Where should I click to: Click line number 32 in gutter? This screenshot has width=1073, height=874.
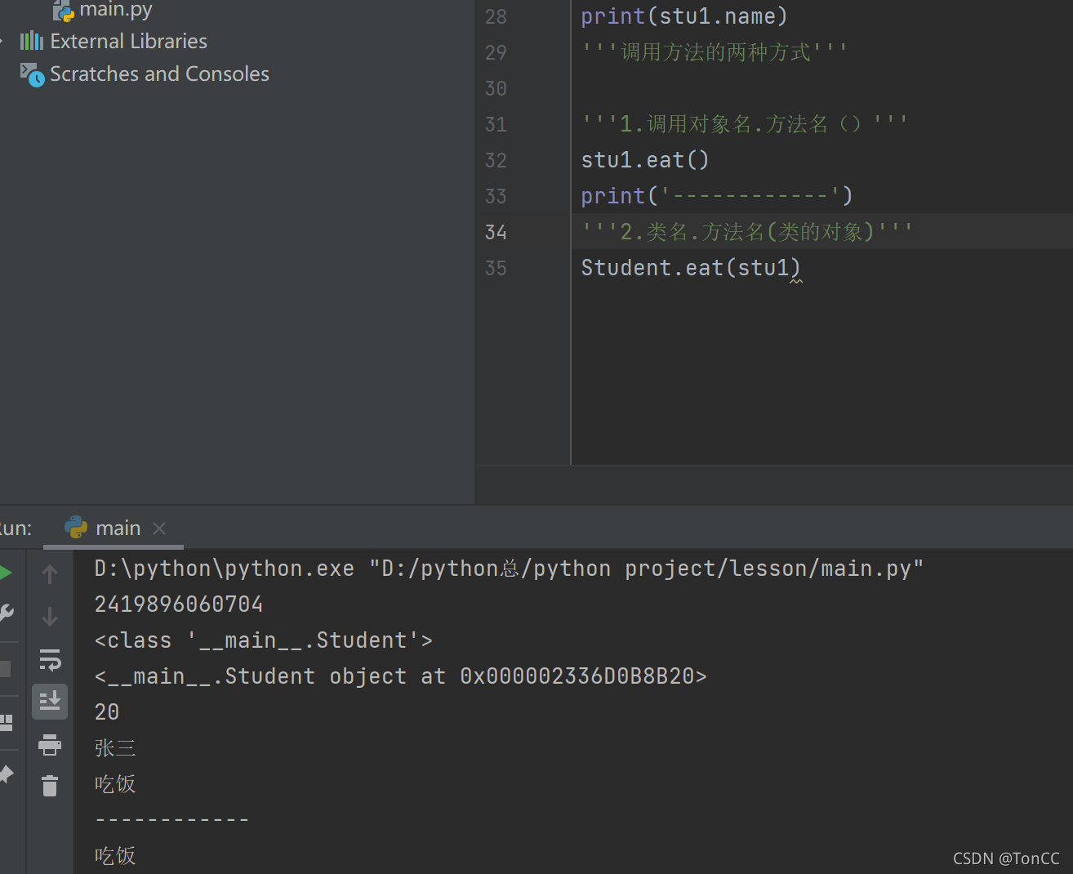[496, 160]
